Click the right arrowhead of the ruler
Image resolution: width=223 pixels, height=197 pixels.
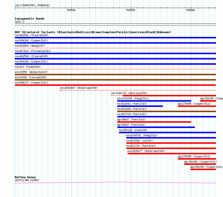[215, 8]
